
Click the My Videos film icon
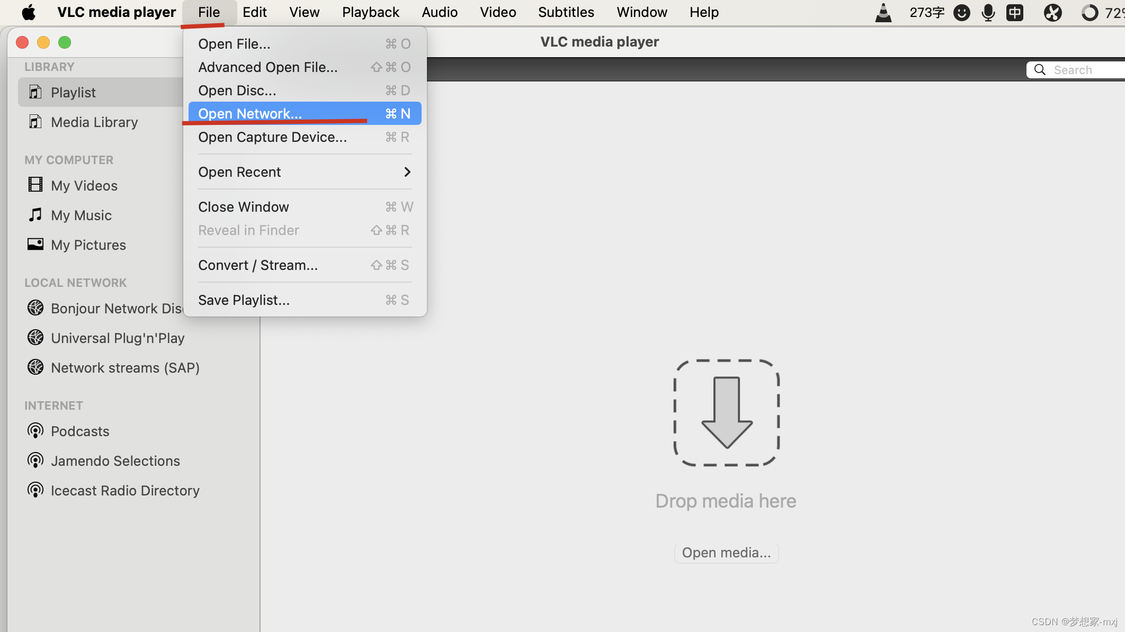tap(35, 185)
